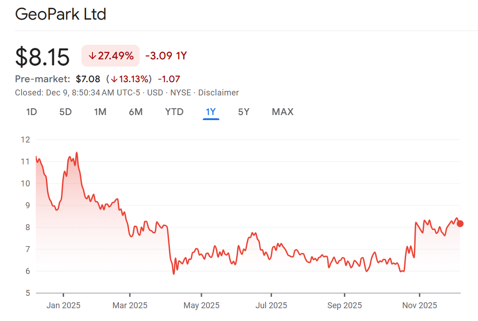Show the MAX price history
This screenshot has height=321, width=478.
coord(282,112)
